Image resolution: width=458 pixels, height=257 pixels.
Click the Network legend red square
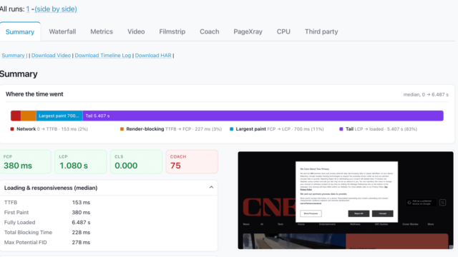(x=12, y=129)
